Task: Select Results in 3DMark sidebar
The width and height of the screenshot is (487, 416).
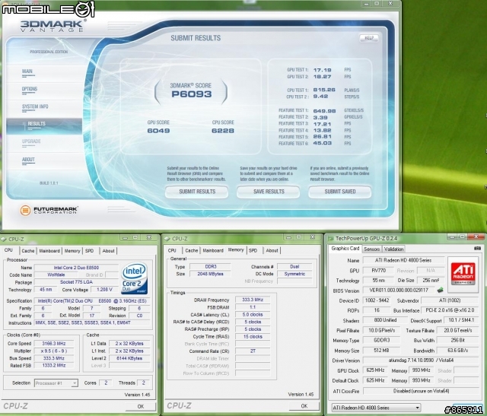Action: pos(44,125)
